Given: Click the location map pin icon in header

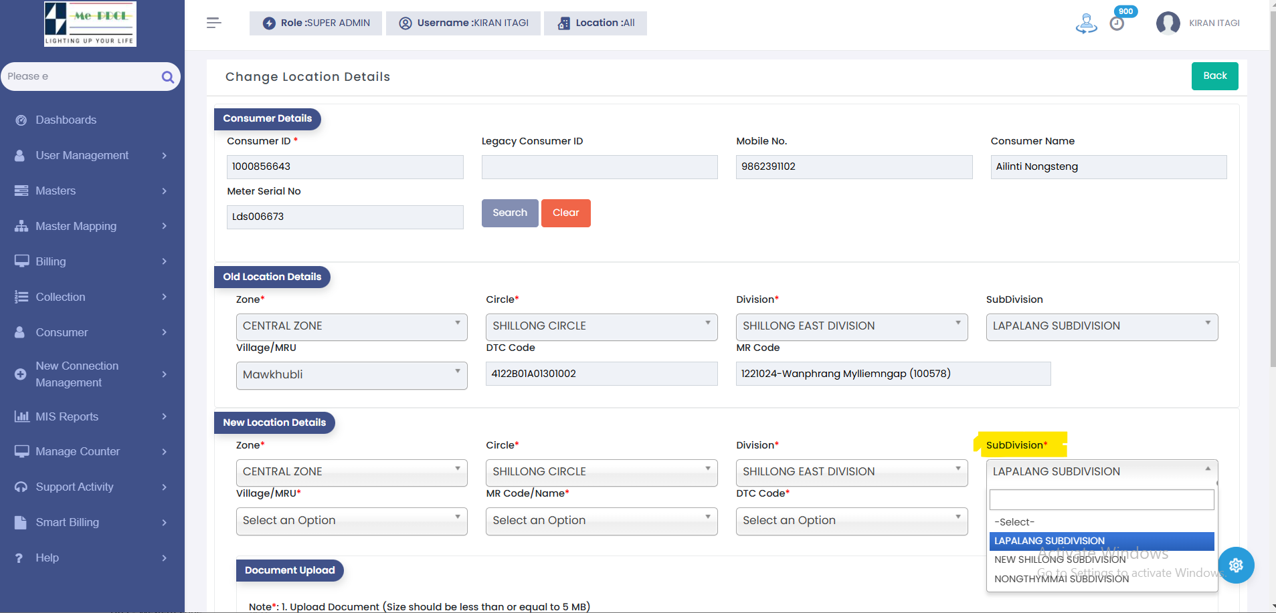Looking at the screenshot, I should 1086,23.
